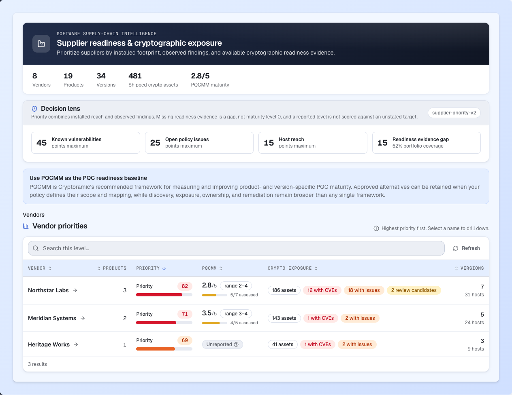This screenshot has width=512, height=395.
Task: Open the Heritage Works vendor drill-down
Action: (x=53, y=344)
